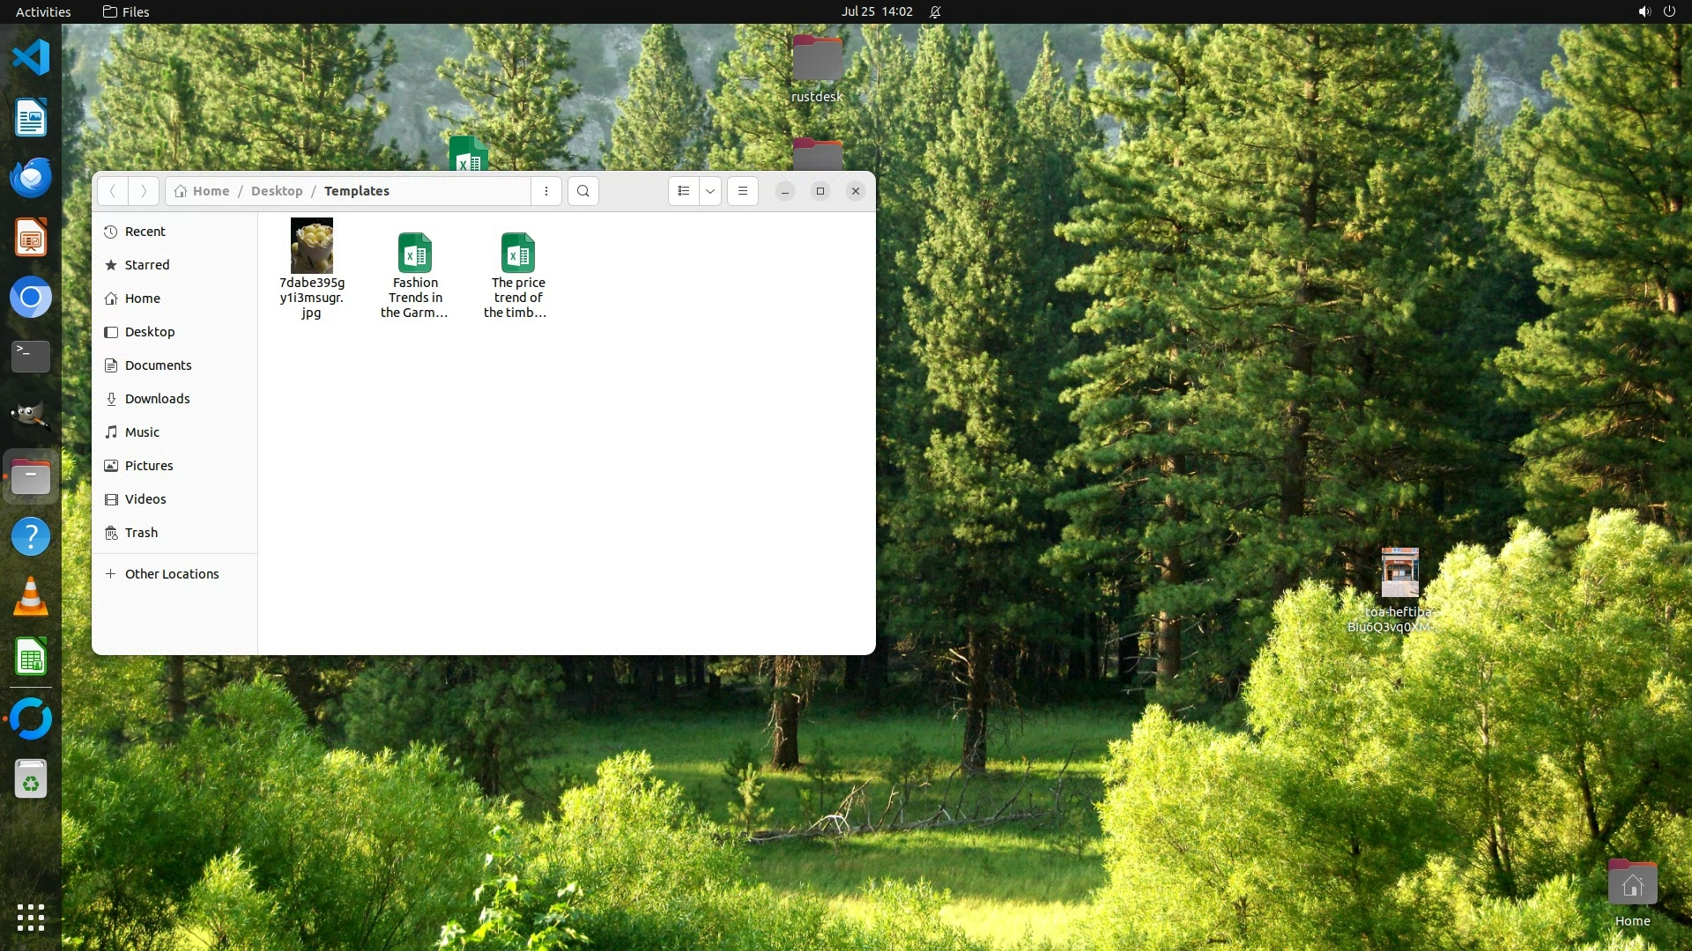
Task: Toggle list view in Files header
Action: click(684, 191)
